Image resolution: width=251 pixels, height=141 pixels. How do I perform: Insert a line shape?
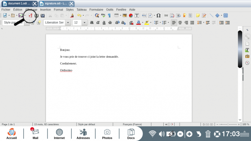pyautogui.click(x=212, y=15)
